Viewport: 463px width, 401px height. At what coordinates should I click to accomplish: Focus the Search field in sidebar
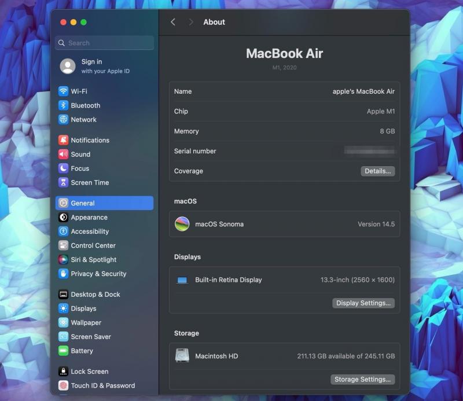click(x=104, y=43)
